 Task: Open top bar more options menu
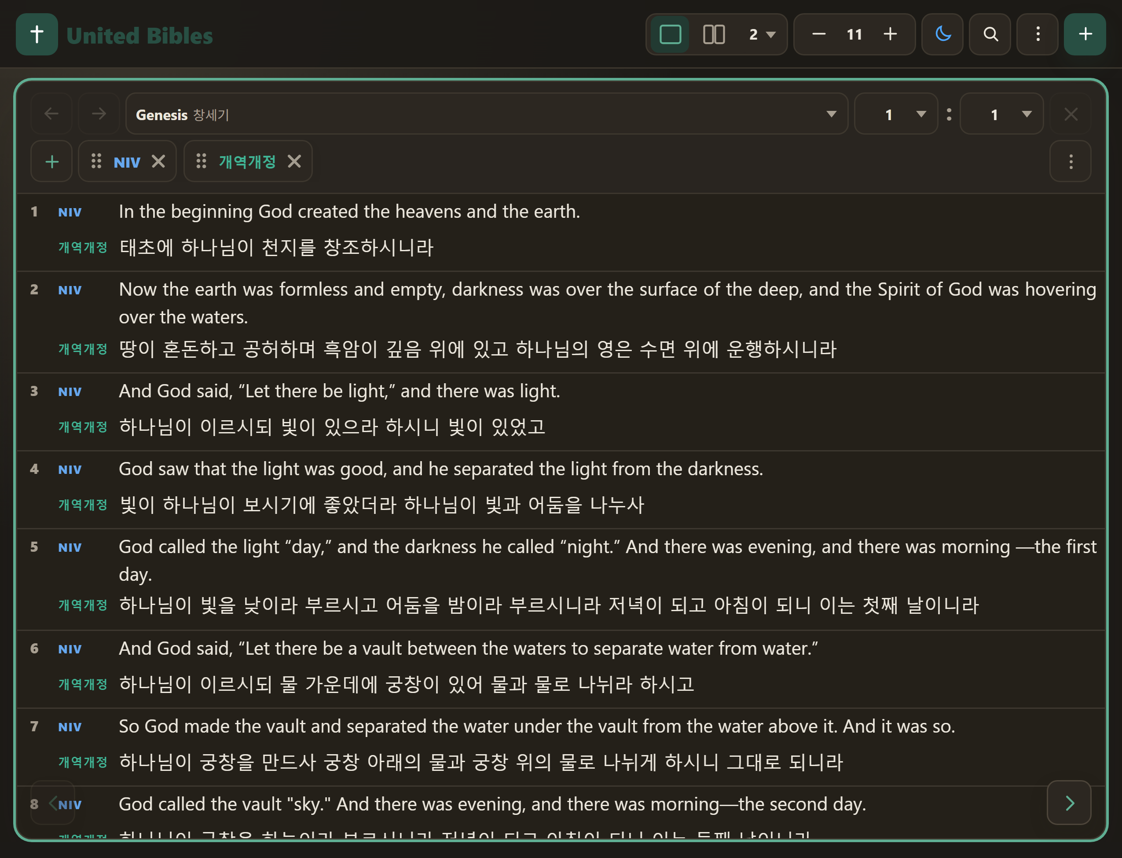click(x=1037, y=34)
